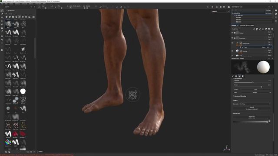Adjust the Hardness slider
Screen dimensions: 278x156
(x=252, y=82)
